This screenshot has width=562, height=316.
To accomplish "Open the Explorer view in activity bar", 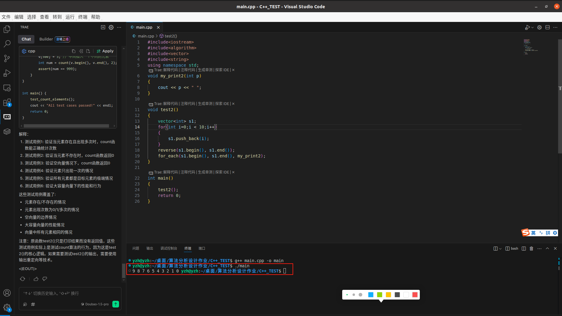I will click(7, 29).
